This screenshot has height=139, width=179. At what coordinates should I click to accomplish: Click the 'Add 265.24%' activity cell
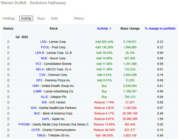pos(104,42)
